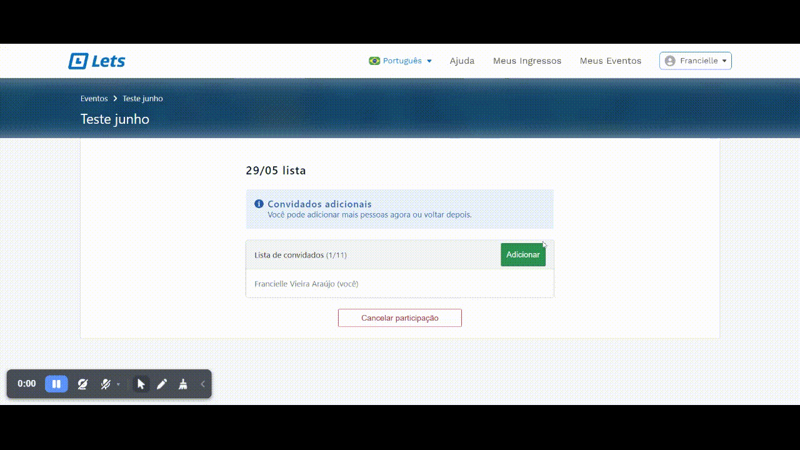Click the Lets logo
The image size is (800, 450).
pos(97,61)
